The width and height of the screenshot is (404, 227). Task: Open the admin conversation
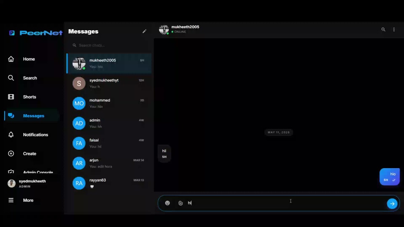click(x=109, y=123)
